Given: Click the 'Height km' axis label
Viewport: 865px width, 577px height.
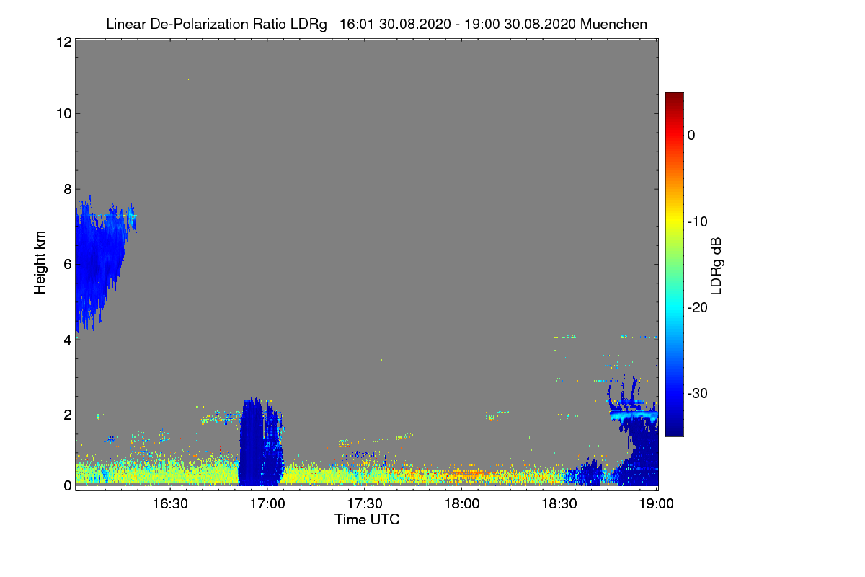Looking at the screenshot, I should (40, 264).
